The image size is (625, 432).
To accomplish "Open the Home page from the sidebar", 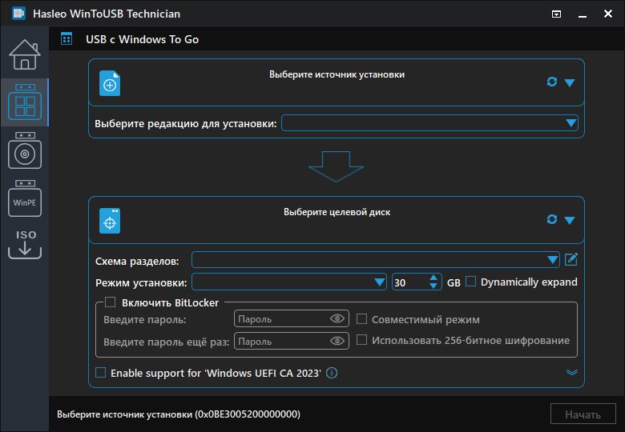I will click(x=24, y=54).
